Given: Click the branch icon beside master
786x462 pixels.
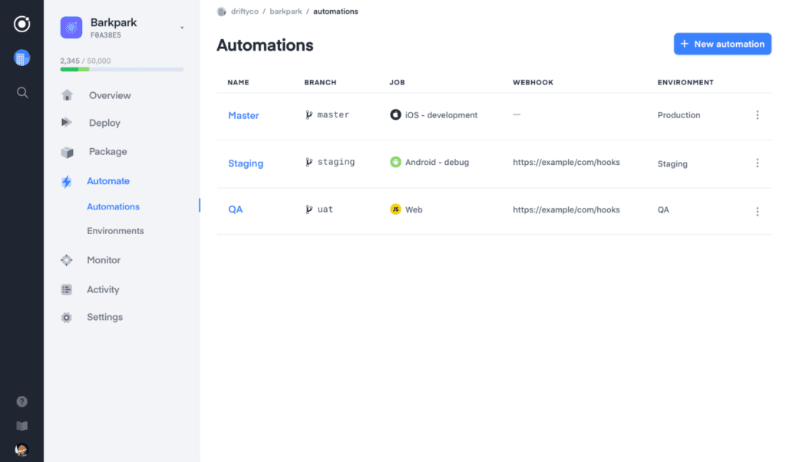Looking at the screenshot, I should click(x=309, y=115).
